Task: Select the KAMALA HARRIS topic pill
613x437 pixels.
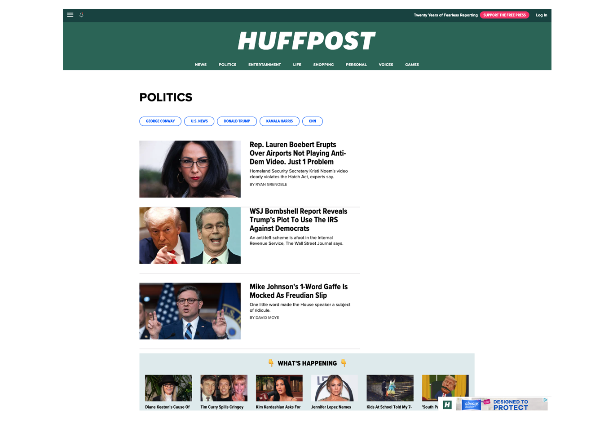Action: coord(279,121)
